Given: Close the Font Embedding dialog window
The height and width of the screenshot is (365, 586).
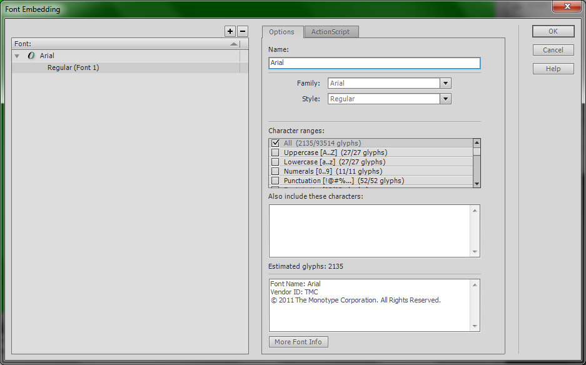Looking at the screenshot, I should (x=567, y=6).
